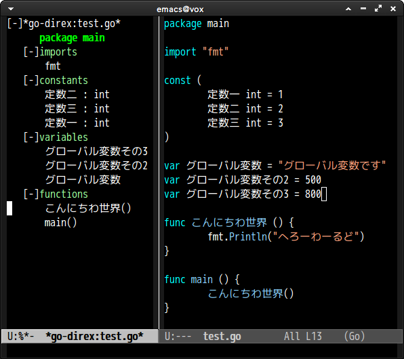Select こんにちわ世界() in functions tree
This screenshot has width=404, height=359.
(88, 208)
